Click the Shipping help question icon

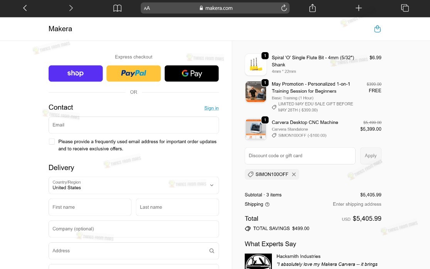click(267, 204)
